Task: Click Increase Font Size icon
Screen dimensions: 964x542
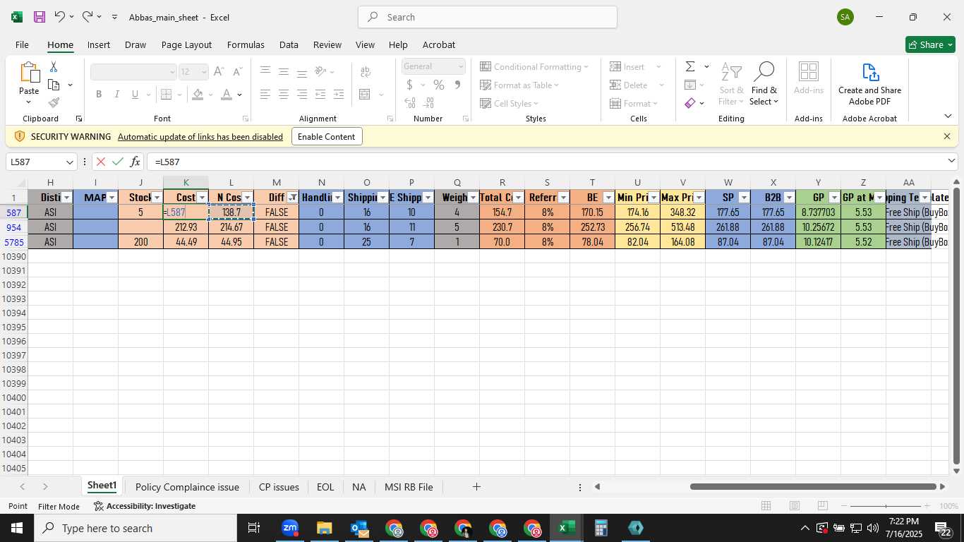Action: [x=218, y=71]
